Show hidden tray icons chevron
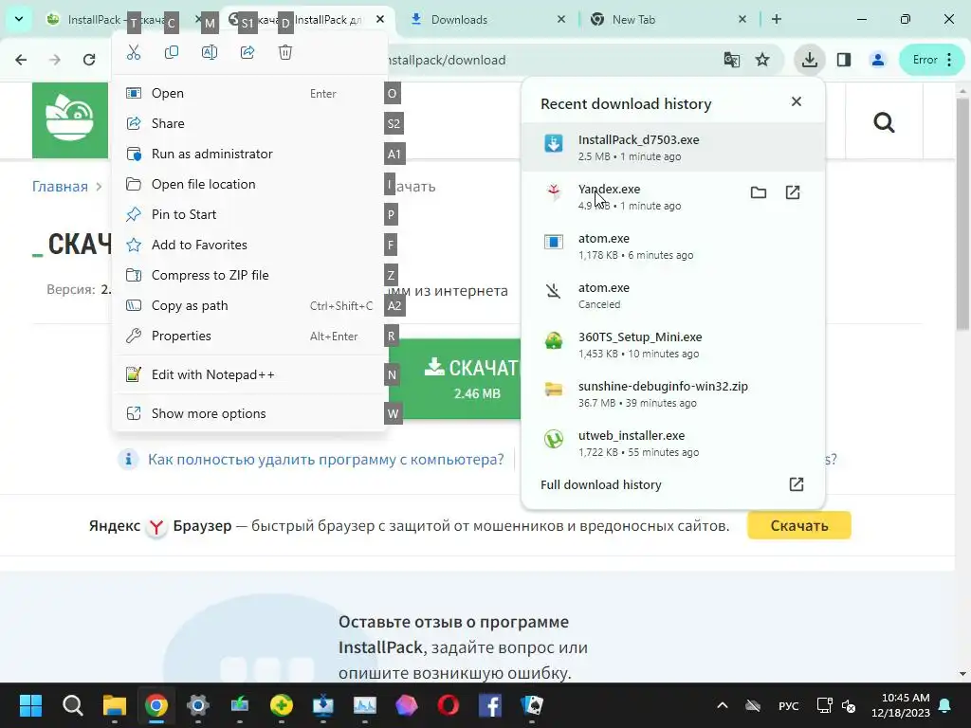The width and height of the screenshot is (971, 728). [x=722, y=705]
